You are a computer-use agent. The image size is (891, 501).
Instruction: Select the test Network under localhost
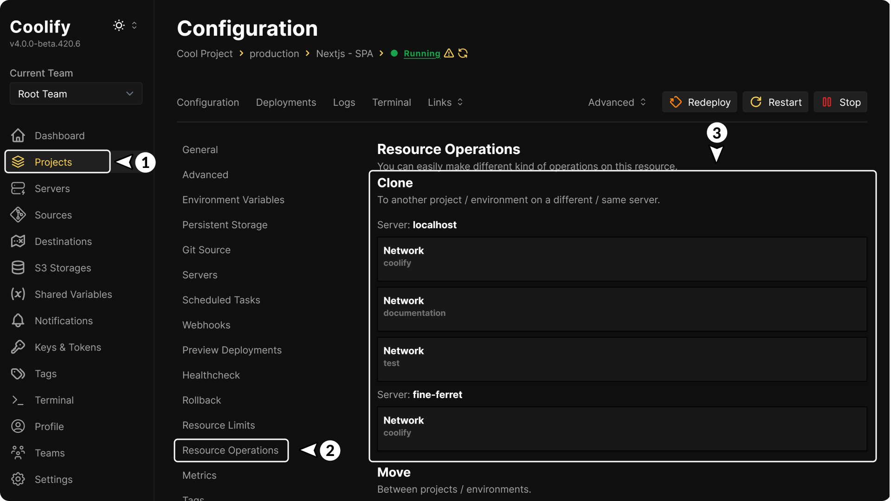point(622,357)
